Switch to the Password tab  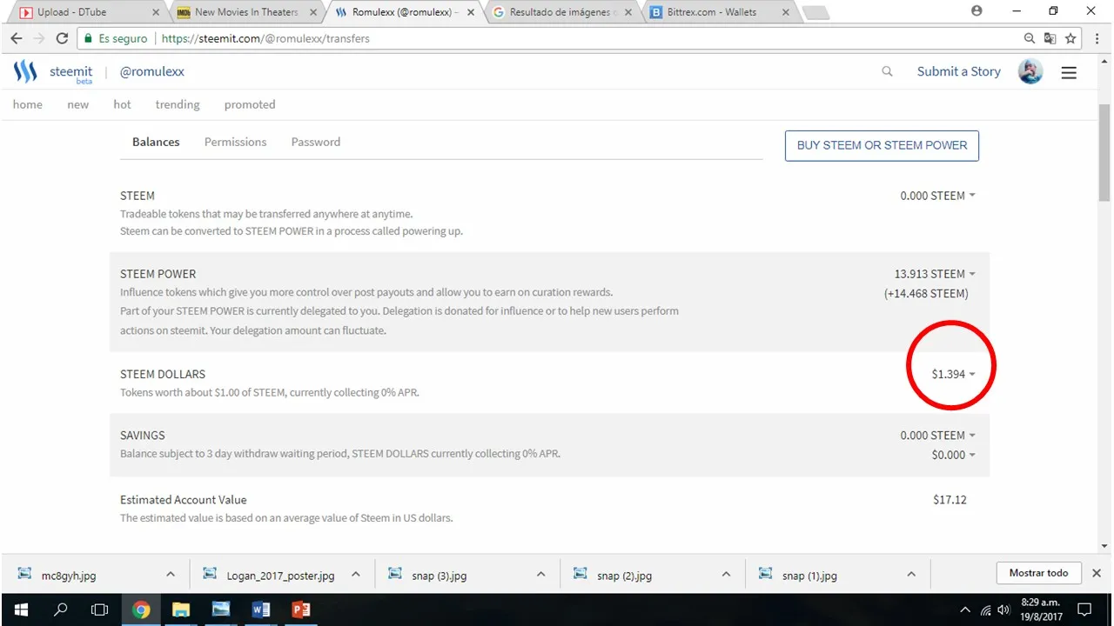[x=316, y=142]
